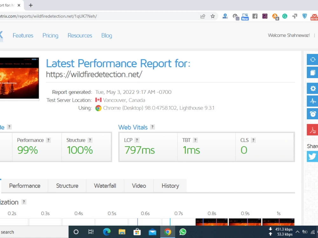Image resolution: width=318 pixels, height=238 pixels.
Task: Click the Re-test refresh icon in sidebar
Action: [x=313, y=60]
